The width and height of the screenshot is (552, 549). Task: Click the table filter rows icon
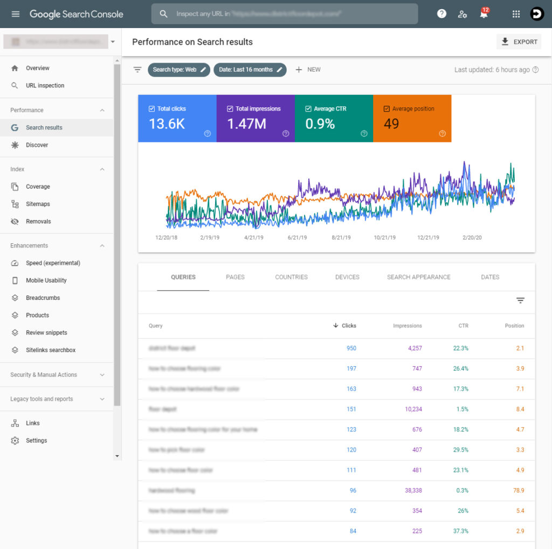coord(520,300)
